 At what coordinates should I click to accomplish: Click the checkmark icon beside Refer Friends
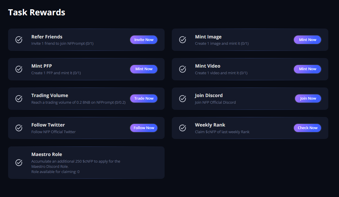coord(19,40)
